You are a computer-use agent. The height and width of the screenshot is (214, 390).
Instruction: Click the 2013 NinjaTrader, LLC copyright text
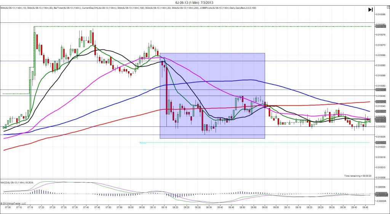(14, 203)
